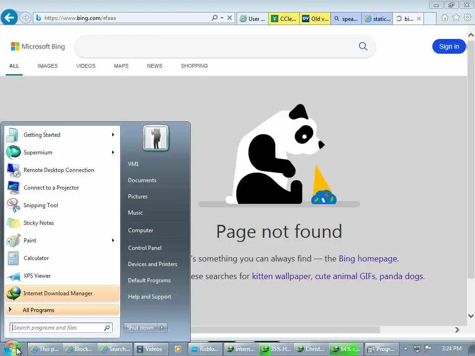Image resolution: width=475 pixels, height=356 pixels.
Task: Click the browser Home icon
Action: [x=444, y=18]
